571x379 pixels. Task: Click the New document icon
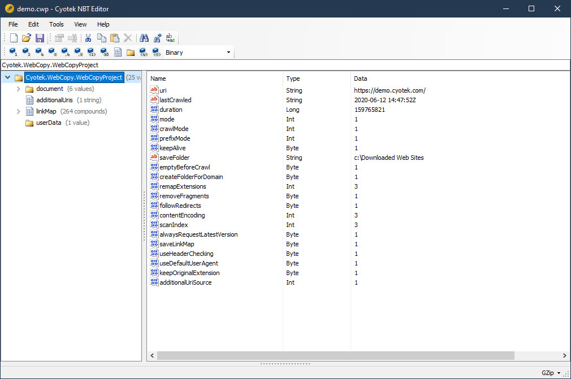[14, 38]
